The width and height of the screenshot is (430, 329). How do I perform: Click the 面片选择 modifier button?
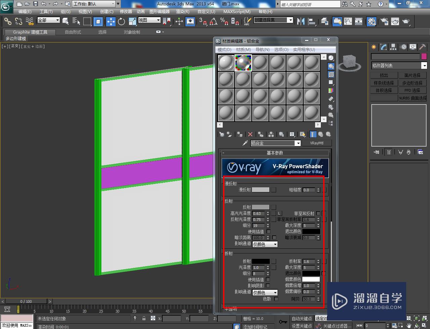[x=413, y=76]
